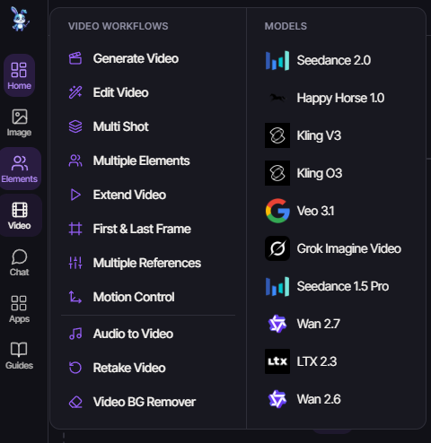431x443 pixels.
Task: Click the Elements label in sidebar
Action: click(x=20, y=178)
